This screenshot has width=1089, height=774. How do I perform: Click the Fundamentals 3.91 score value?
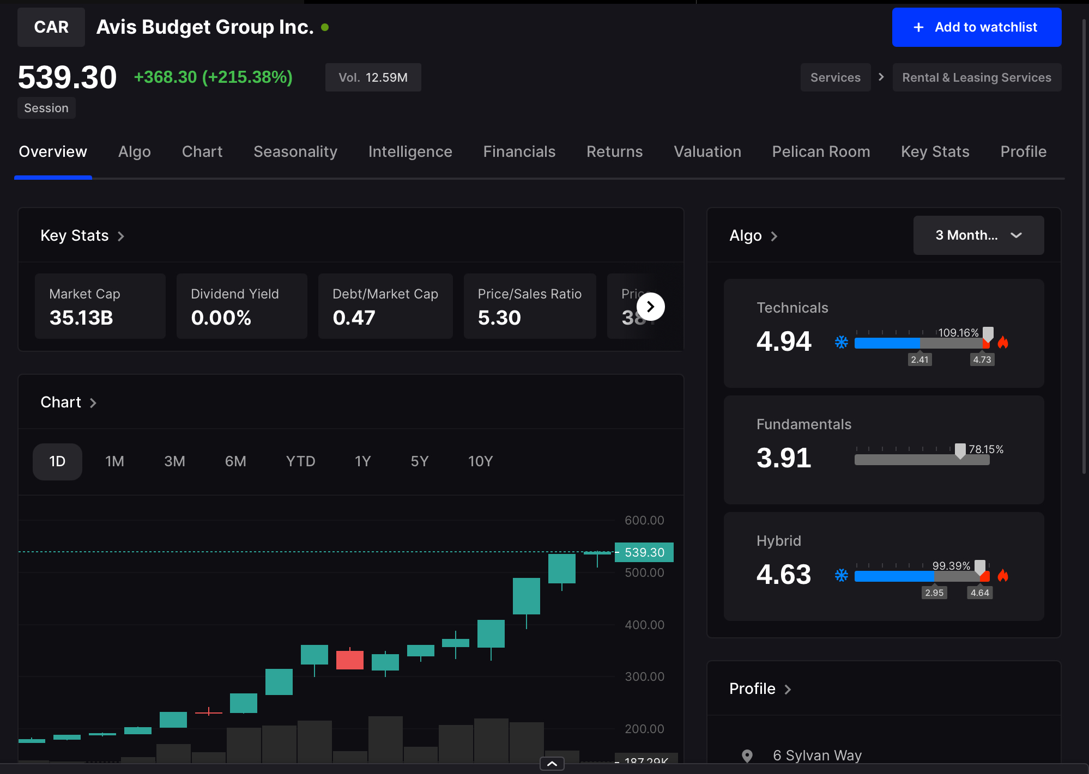pyautogui.click(x=784, y=458)
